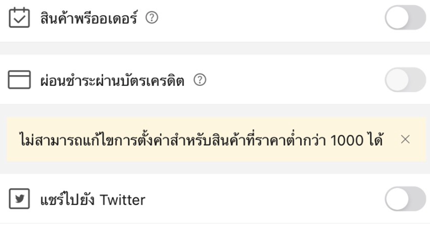The width and height of the screenshot is (430, 228).
Task: Click the white knob of pre-order switch
Action: point(397,17)
